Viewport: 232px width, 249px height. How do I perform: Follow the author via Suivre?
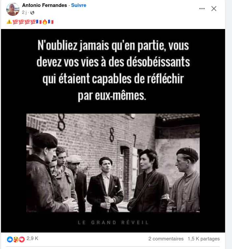pyautogui.click(x=78, y=5)
